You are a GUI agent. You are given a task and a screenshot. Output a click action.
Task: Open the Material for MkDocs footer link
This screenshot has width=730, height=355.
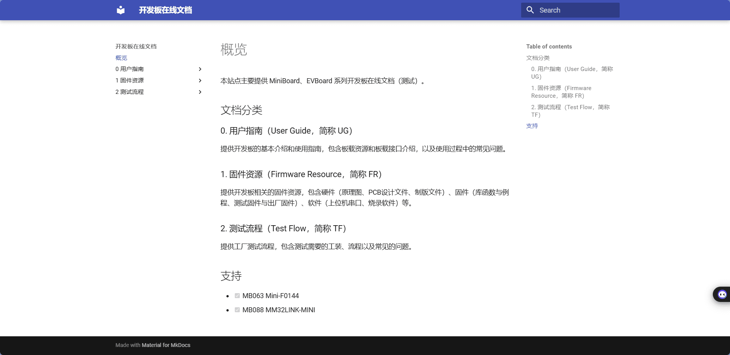(166, 345)
